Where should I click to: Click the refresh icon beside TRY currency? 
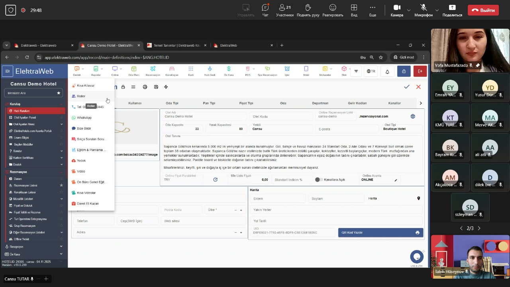tap(215, 180)
